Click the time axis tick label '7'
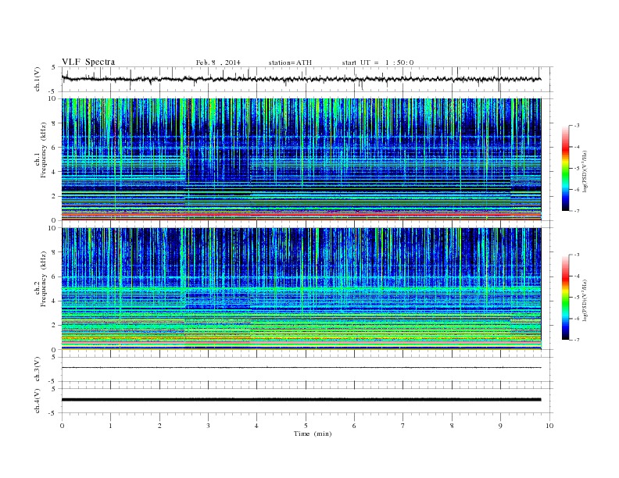This screenshot has height=478, width=619. pyautogui.click(x=403, y=426)
